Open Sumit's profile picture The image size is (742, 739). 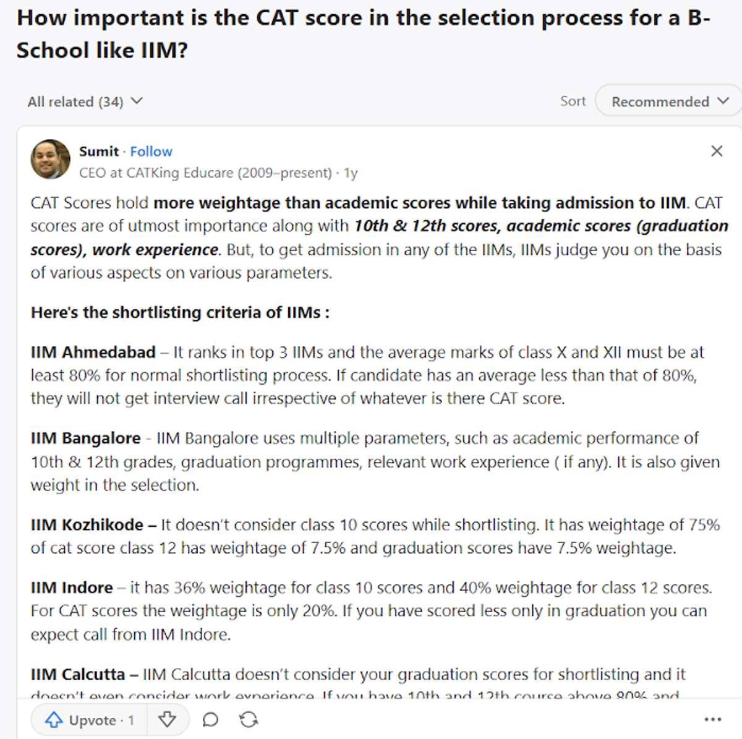tap(51, 160)
